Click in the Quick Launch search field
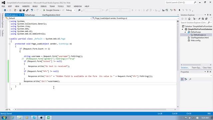213x120 pixels. pyautogui.click(x=179, y=2)
